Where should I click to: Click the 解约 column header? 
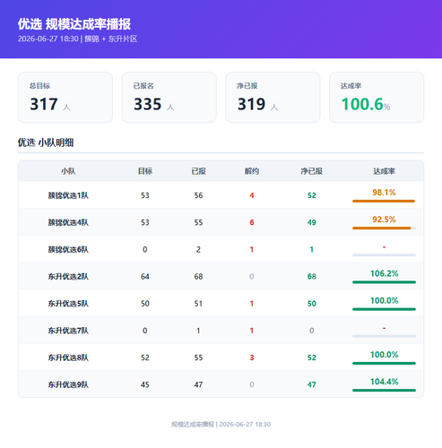(x=252, y=171)
